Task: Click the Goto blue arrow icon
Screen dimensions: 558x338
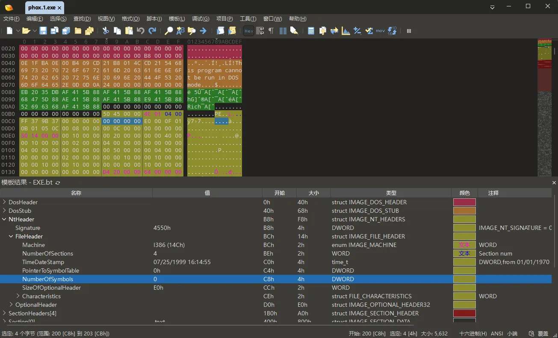Action: click(x=203, y=31)
